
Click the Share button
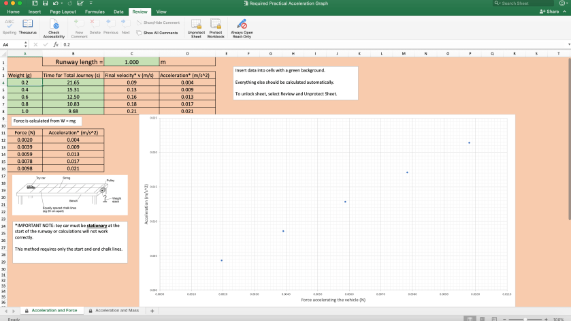(x=549, y=12)
